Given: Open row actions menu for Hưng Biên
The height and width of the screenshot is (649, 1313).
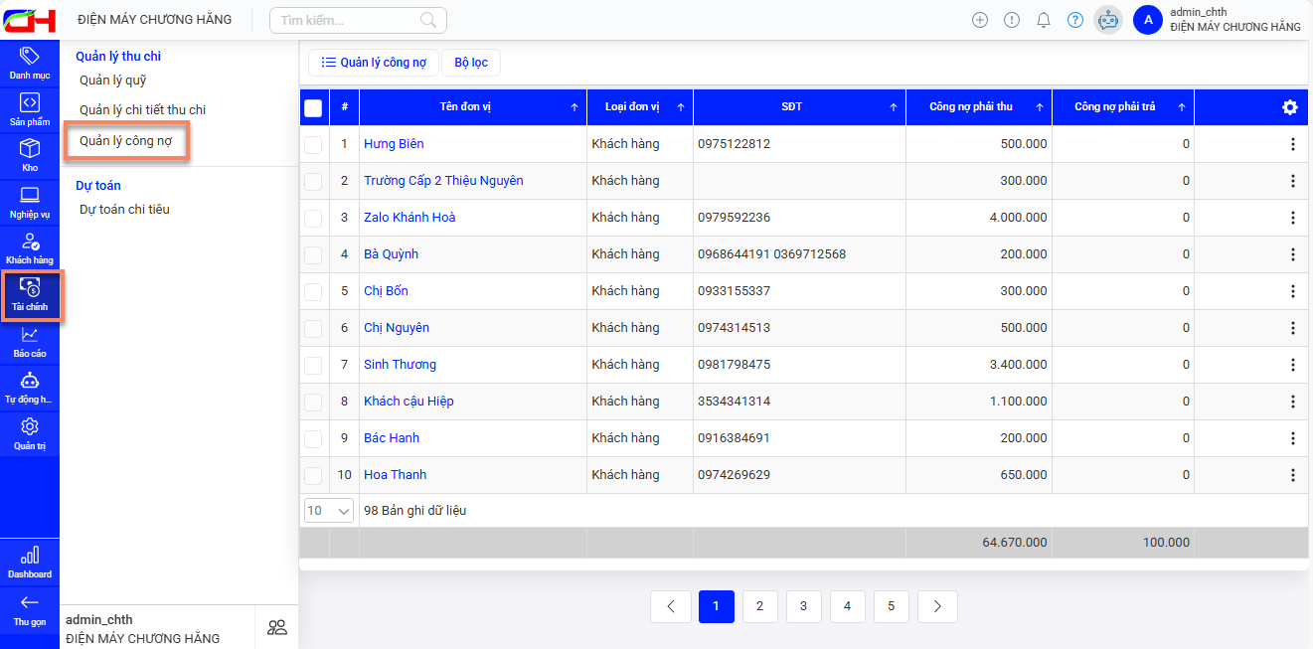Looking at the screenshot, I should [1292, 144].
